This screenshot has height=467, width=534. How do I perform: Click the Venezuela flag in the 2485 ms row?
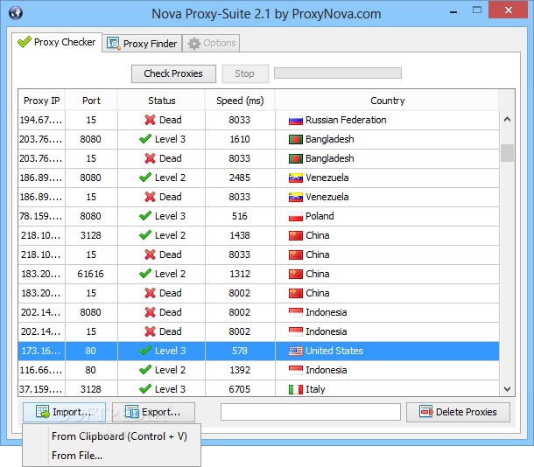click(296, 178)
